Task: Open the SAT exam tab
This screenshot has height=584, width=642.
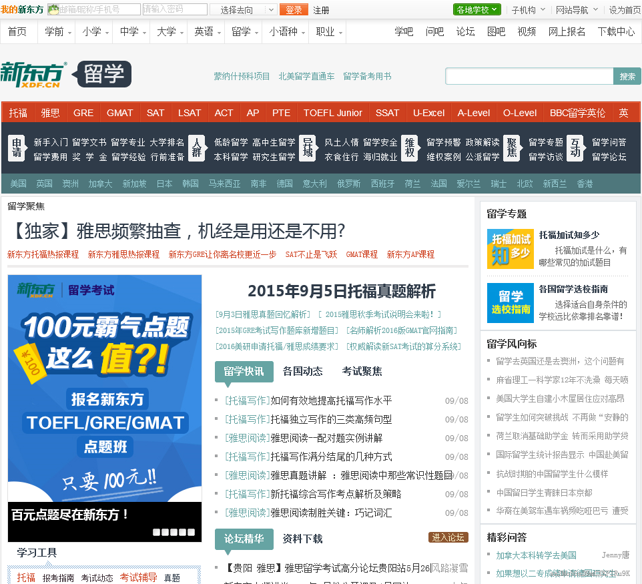Action: coord(155,113)
